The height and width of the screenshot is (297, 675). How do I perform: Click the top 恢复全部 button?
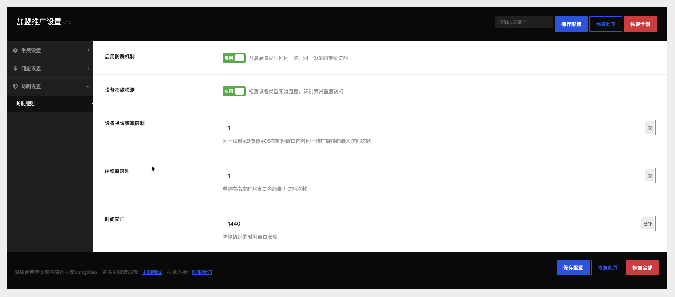click(x=640, y=24)
